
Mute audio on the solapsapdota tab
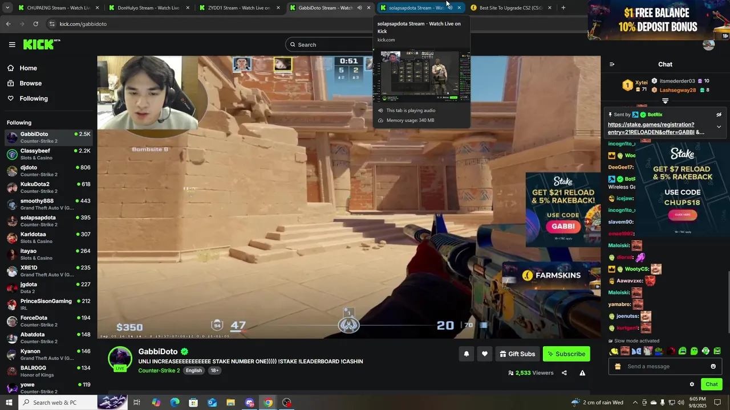click(449, 8)
